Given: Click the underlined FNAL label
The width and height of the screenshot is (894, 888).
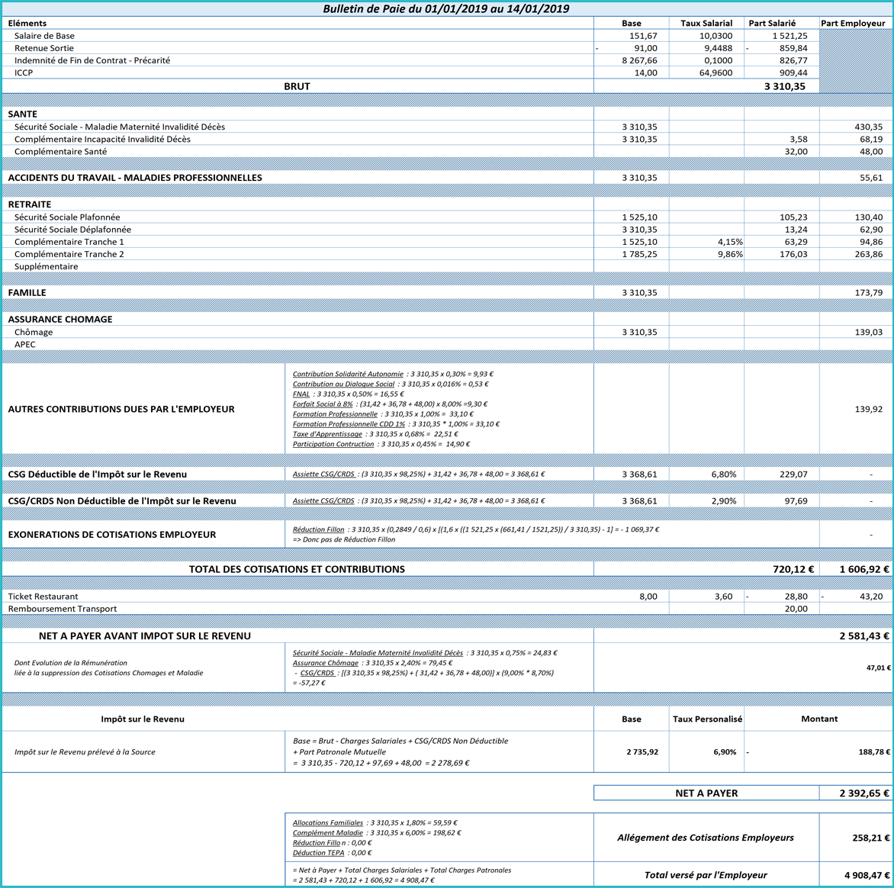Looking at the screenshot, I should (x=301, y=394).
